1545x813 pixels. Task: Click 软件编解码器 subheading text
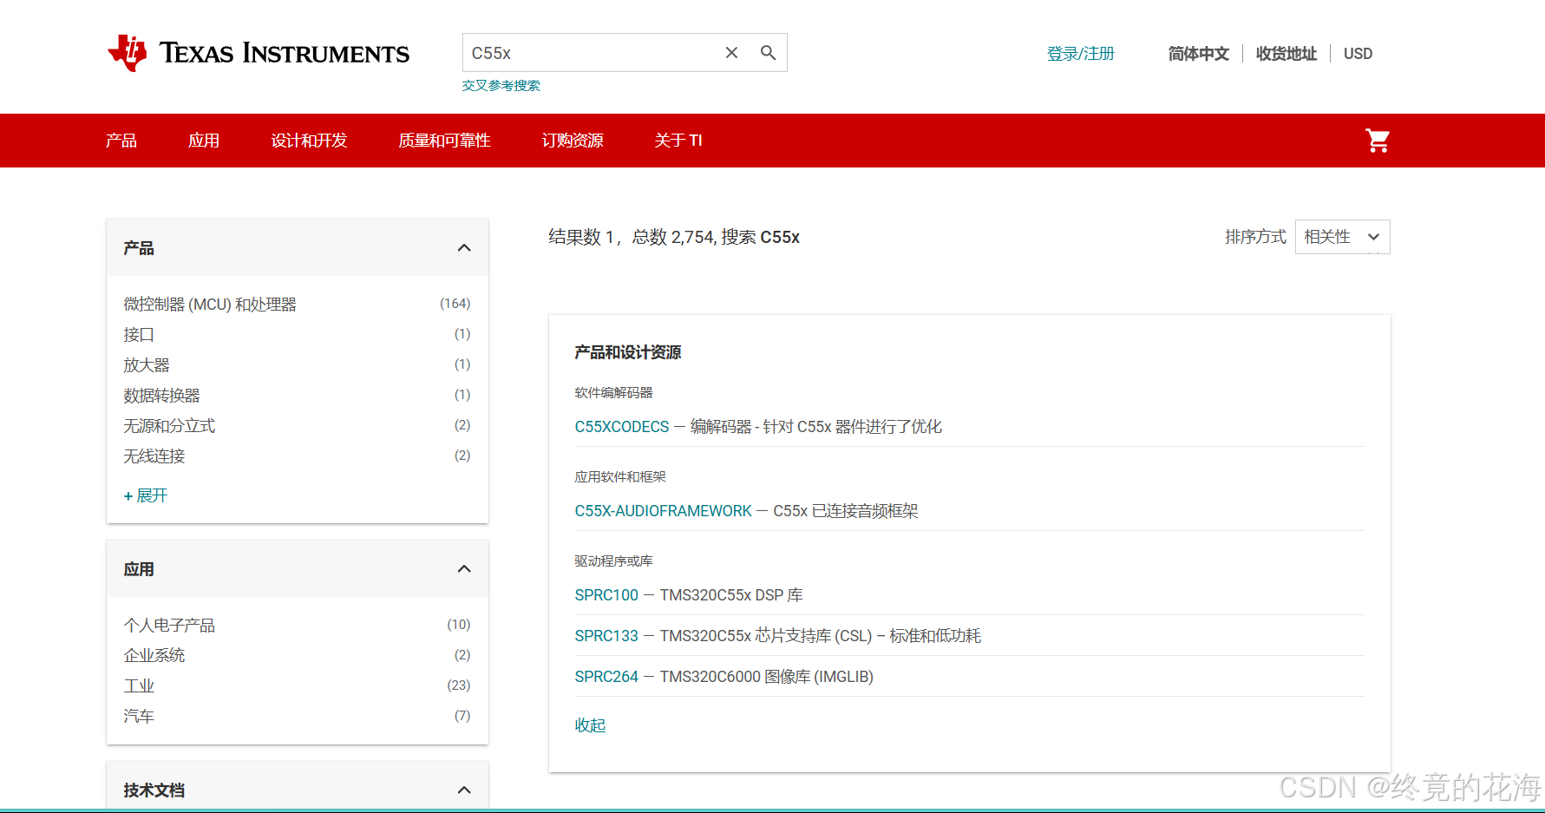613,393
